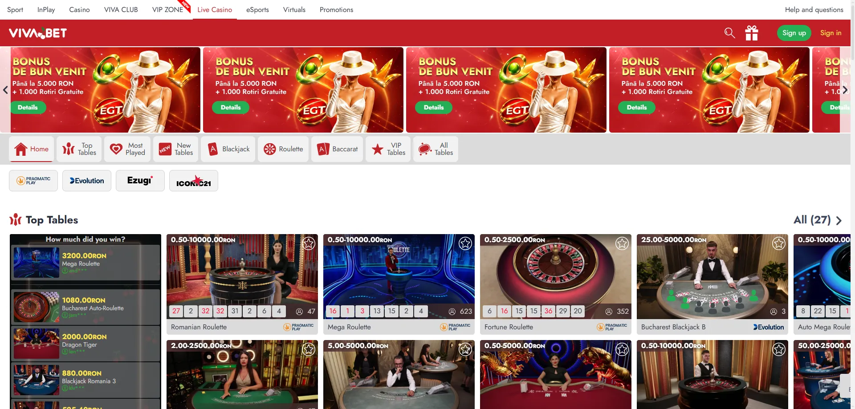The image size is (855, 409).
Task: Open Mega Roulette table thumbnail
Action: point(399,276)
